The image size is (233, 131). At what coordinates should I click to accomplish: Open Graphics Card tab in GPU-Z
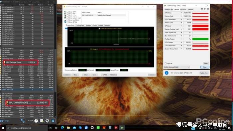click(169, 10)
